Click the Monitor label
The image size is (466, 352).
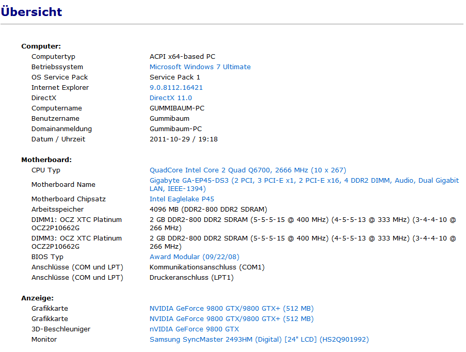click(44, 340)
